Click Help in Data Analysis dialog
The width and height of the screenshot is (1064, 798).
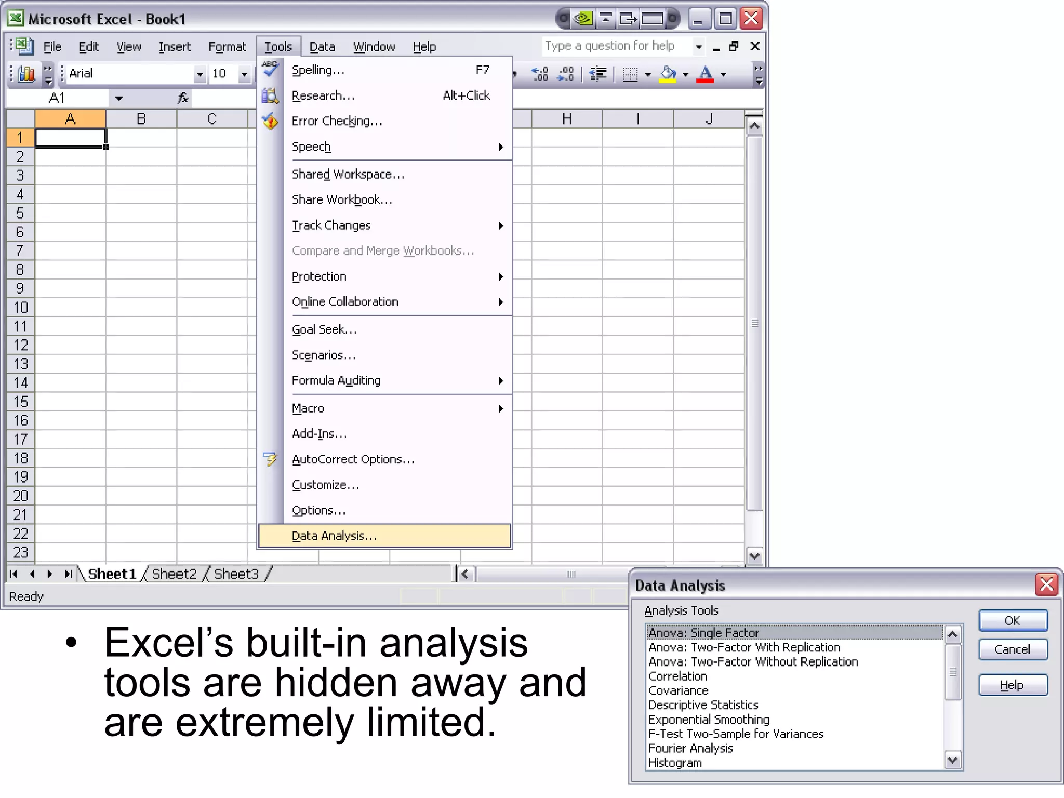point(1013,685)
